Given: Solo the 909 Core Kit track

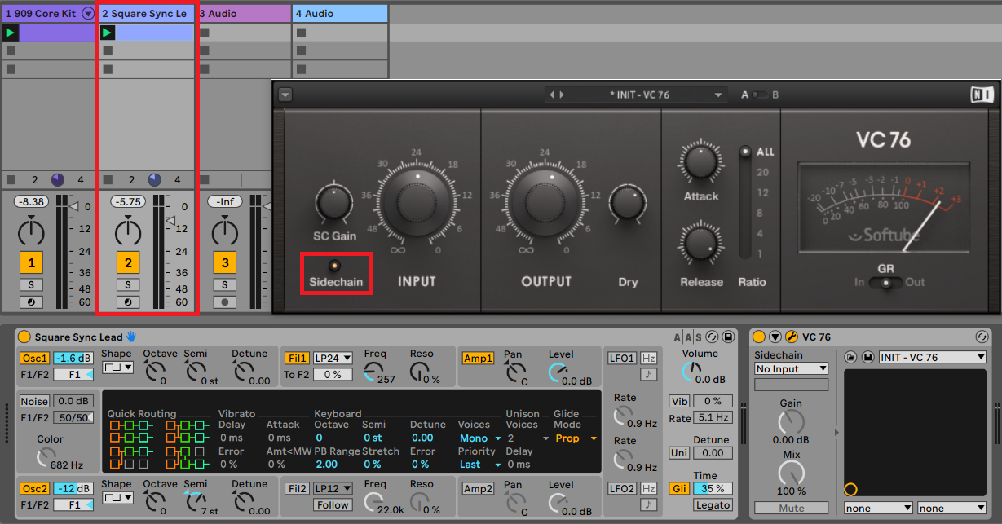Looking at the screenshot, I should (31, 284).
